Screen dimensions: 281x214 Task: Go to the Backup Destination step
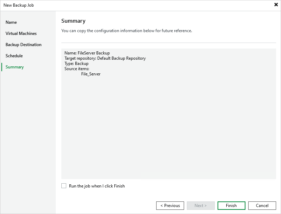pos(23,44)
